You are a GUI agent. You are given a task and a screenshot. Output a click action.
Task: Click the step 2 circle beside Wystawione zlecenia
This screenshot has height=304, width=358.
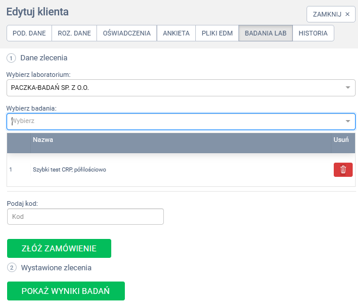pyautogui.click(x=11, y=267)
